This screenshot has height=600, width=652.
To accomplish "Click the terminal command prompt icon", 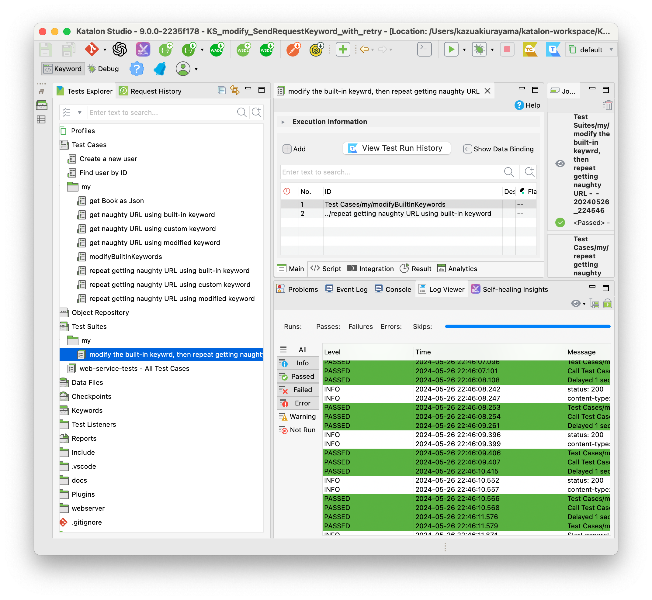I will 424,49.
